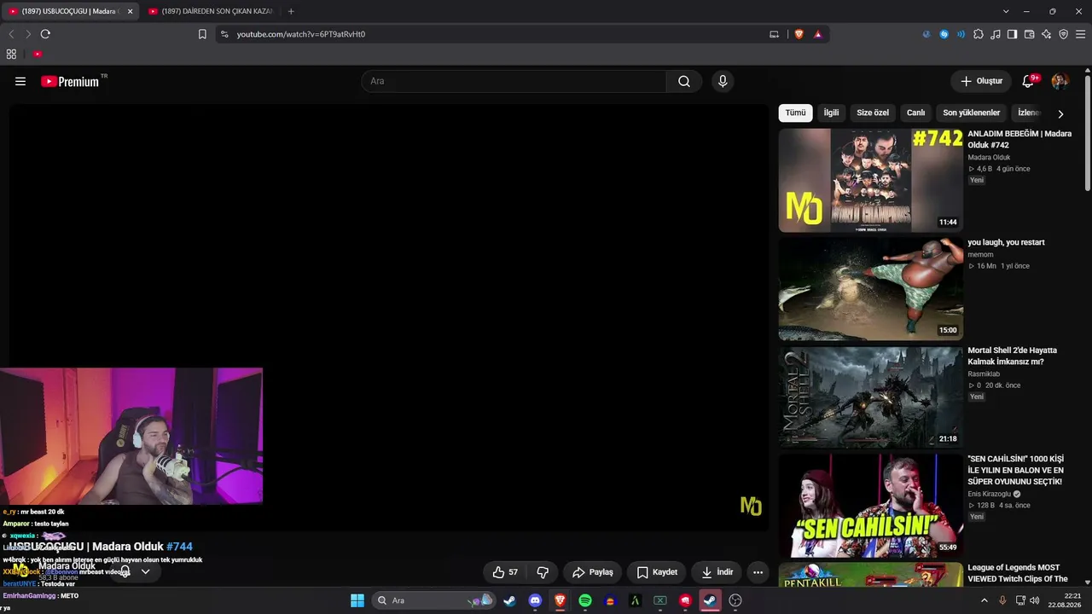
Task: Open Discord from the taskbar
Action: coord(535,600)
